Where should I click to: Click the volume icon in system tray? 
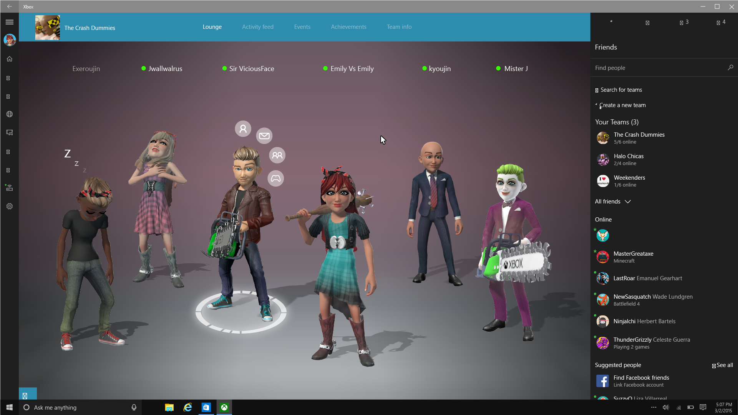tap(666, 407)
